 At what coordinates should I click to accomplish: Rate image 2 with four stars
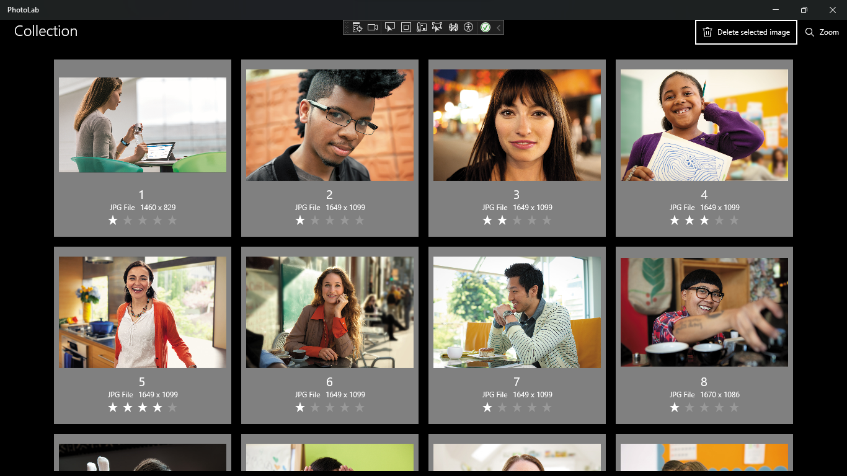[x=345, y=220]
